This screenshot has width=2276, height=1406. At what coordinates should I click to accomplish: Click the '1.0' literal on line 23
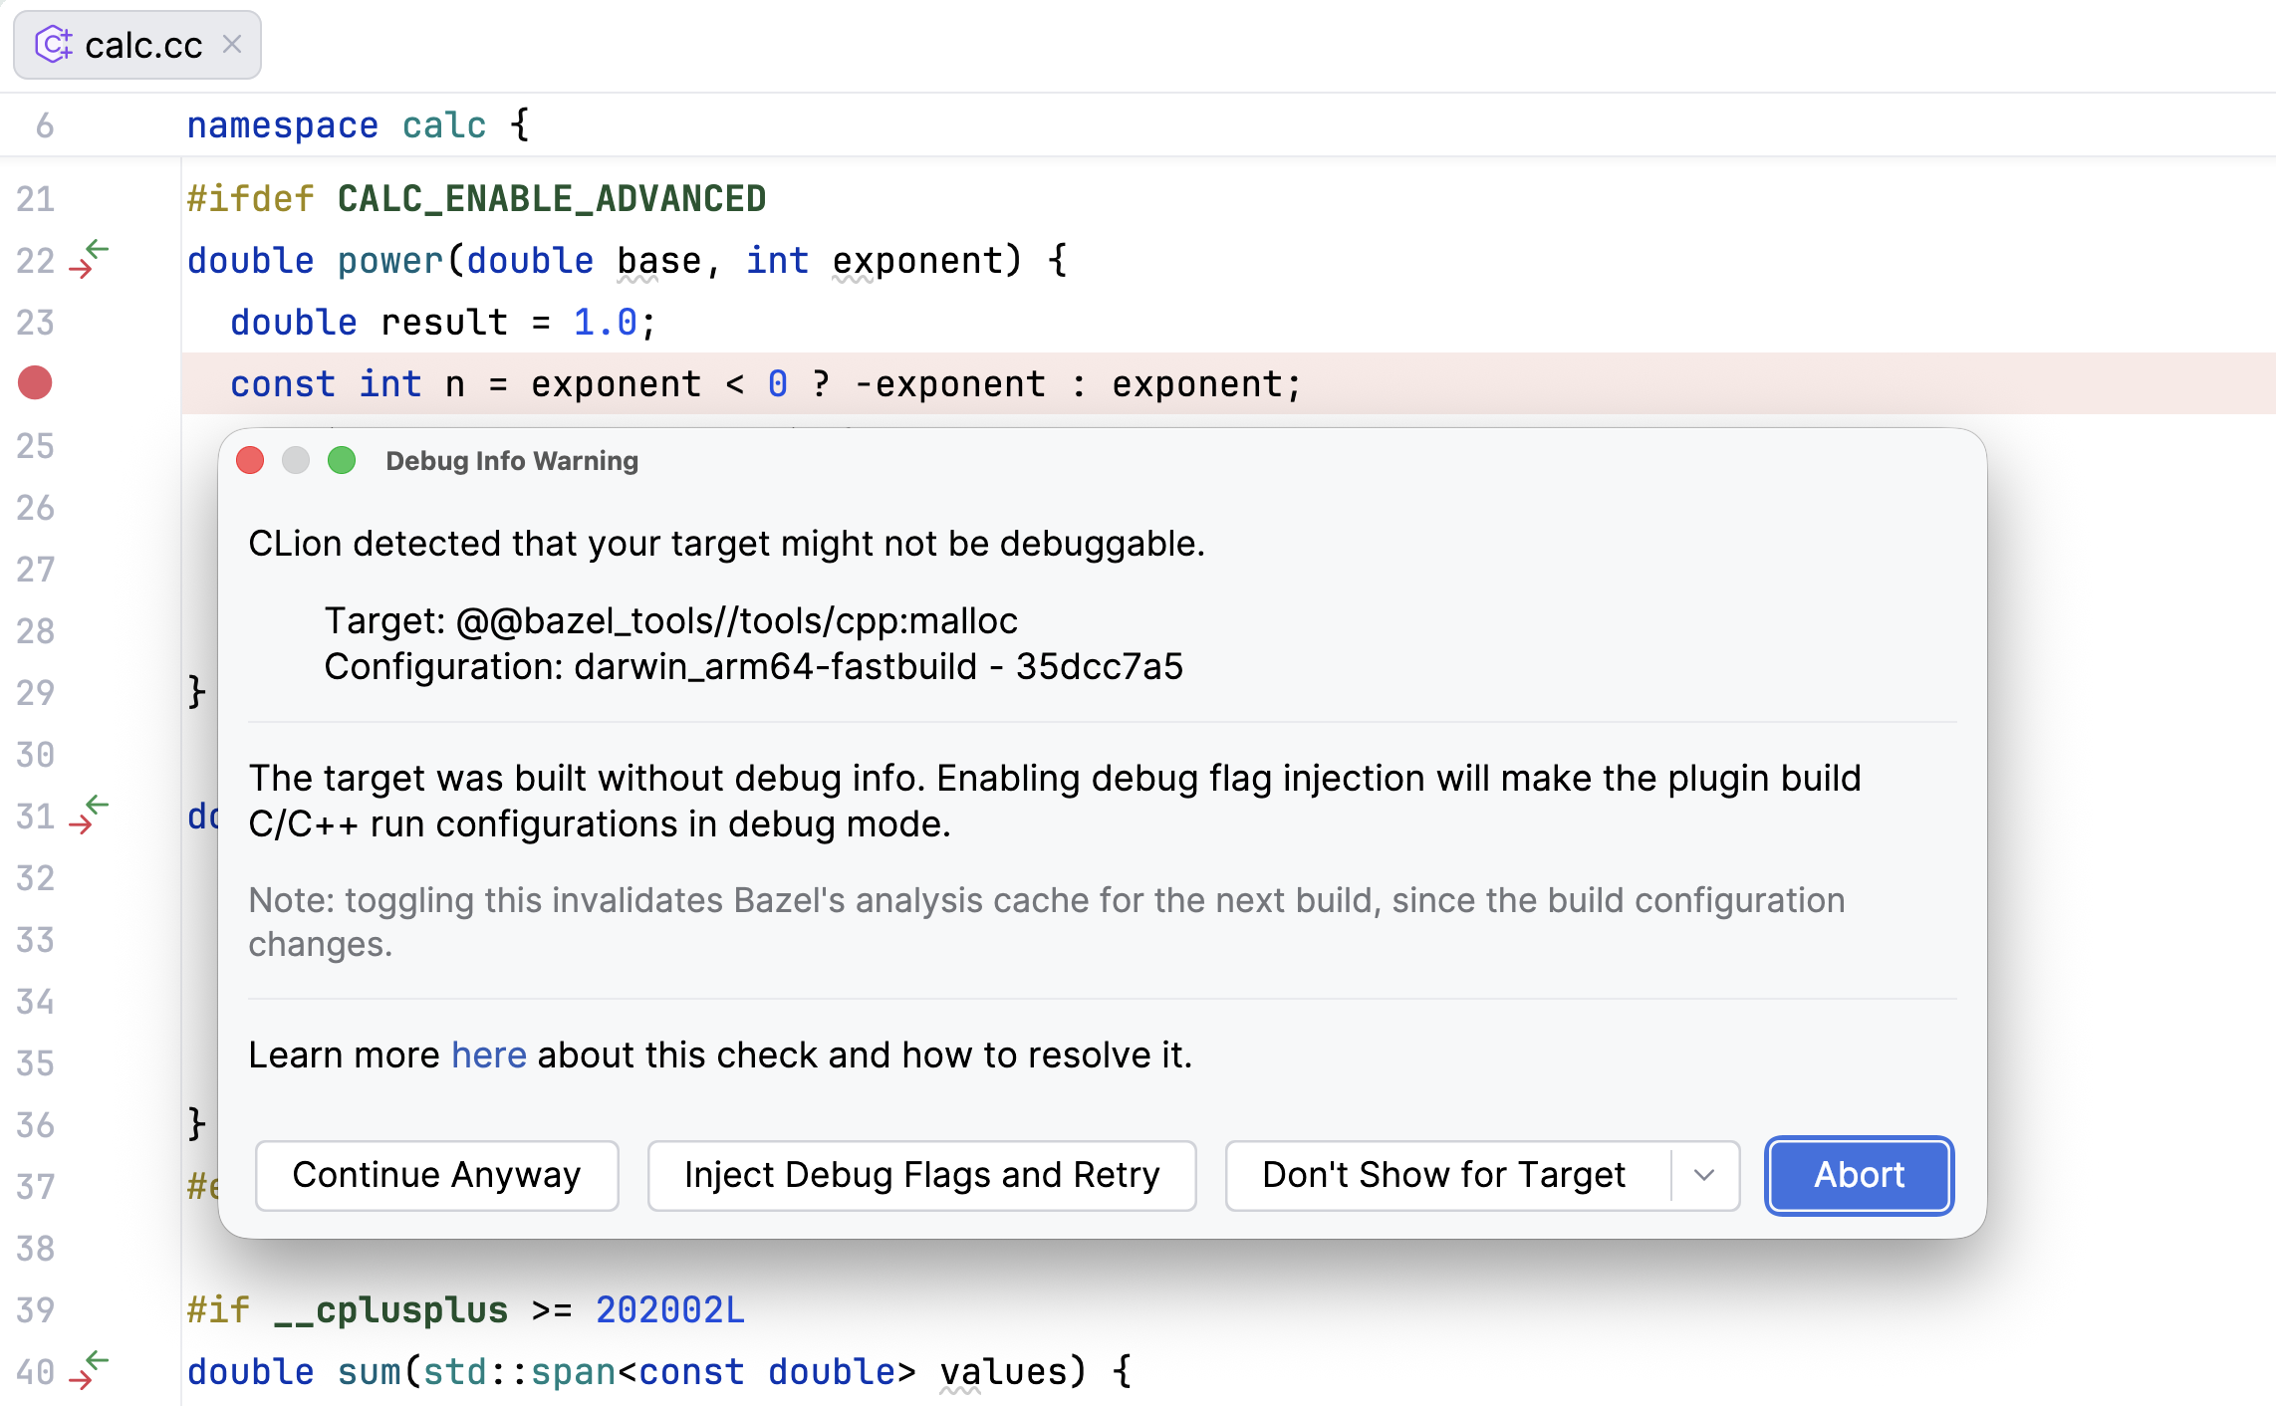605,323
